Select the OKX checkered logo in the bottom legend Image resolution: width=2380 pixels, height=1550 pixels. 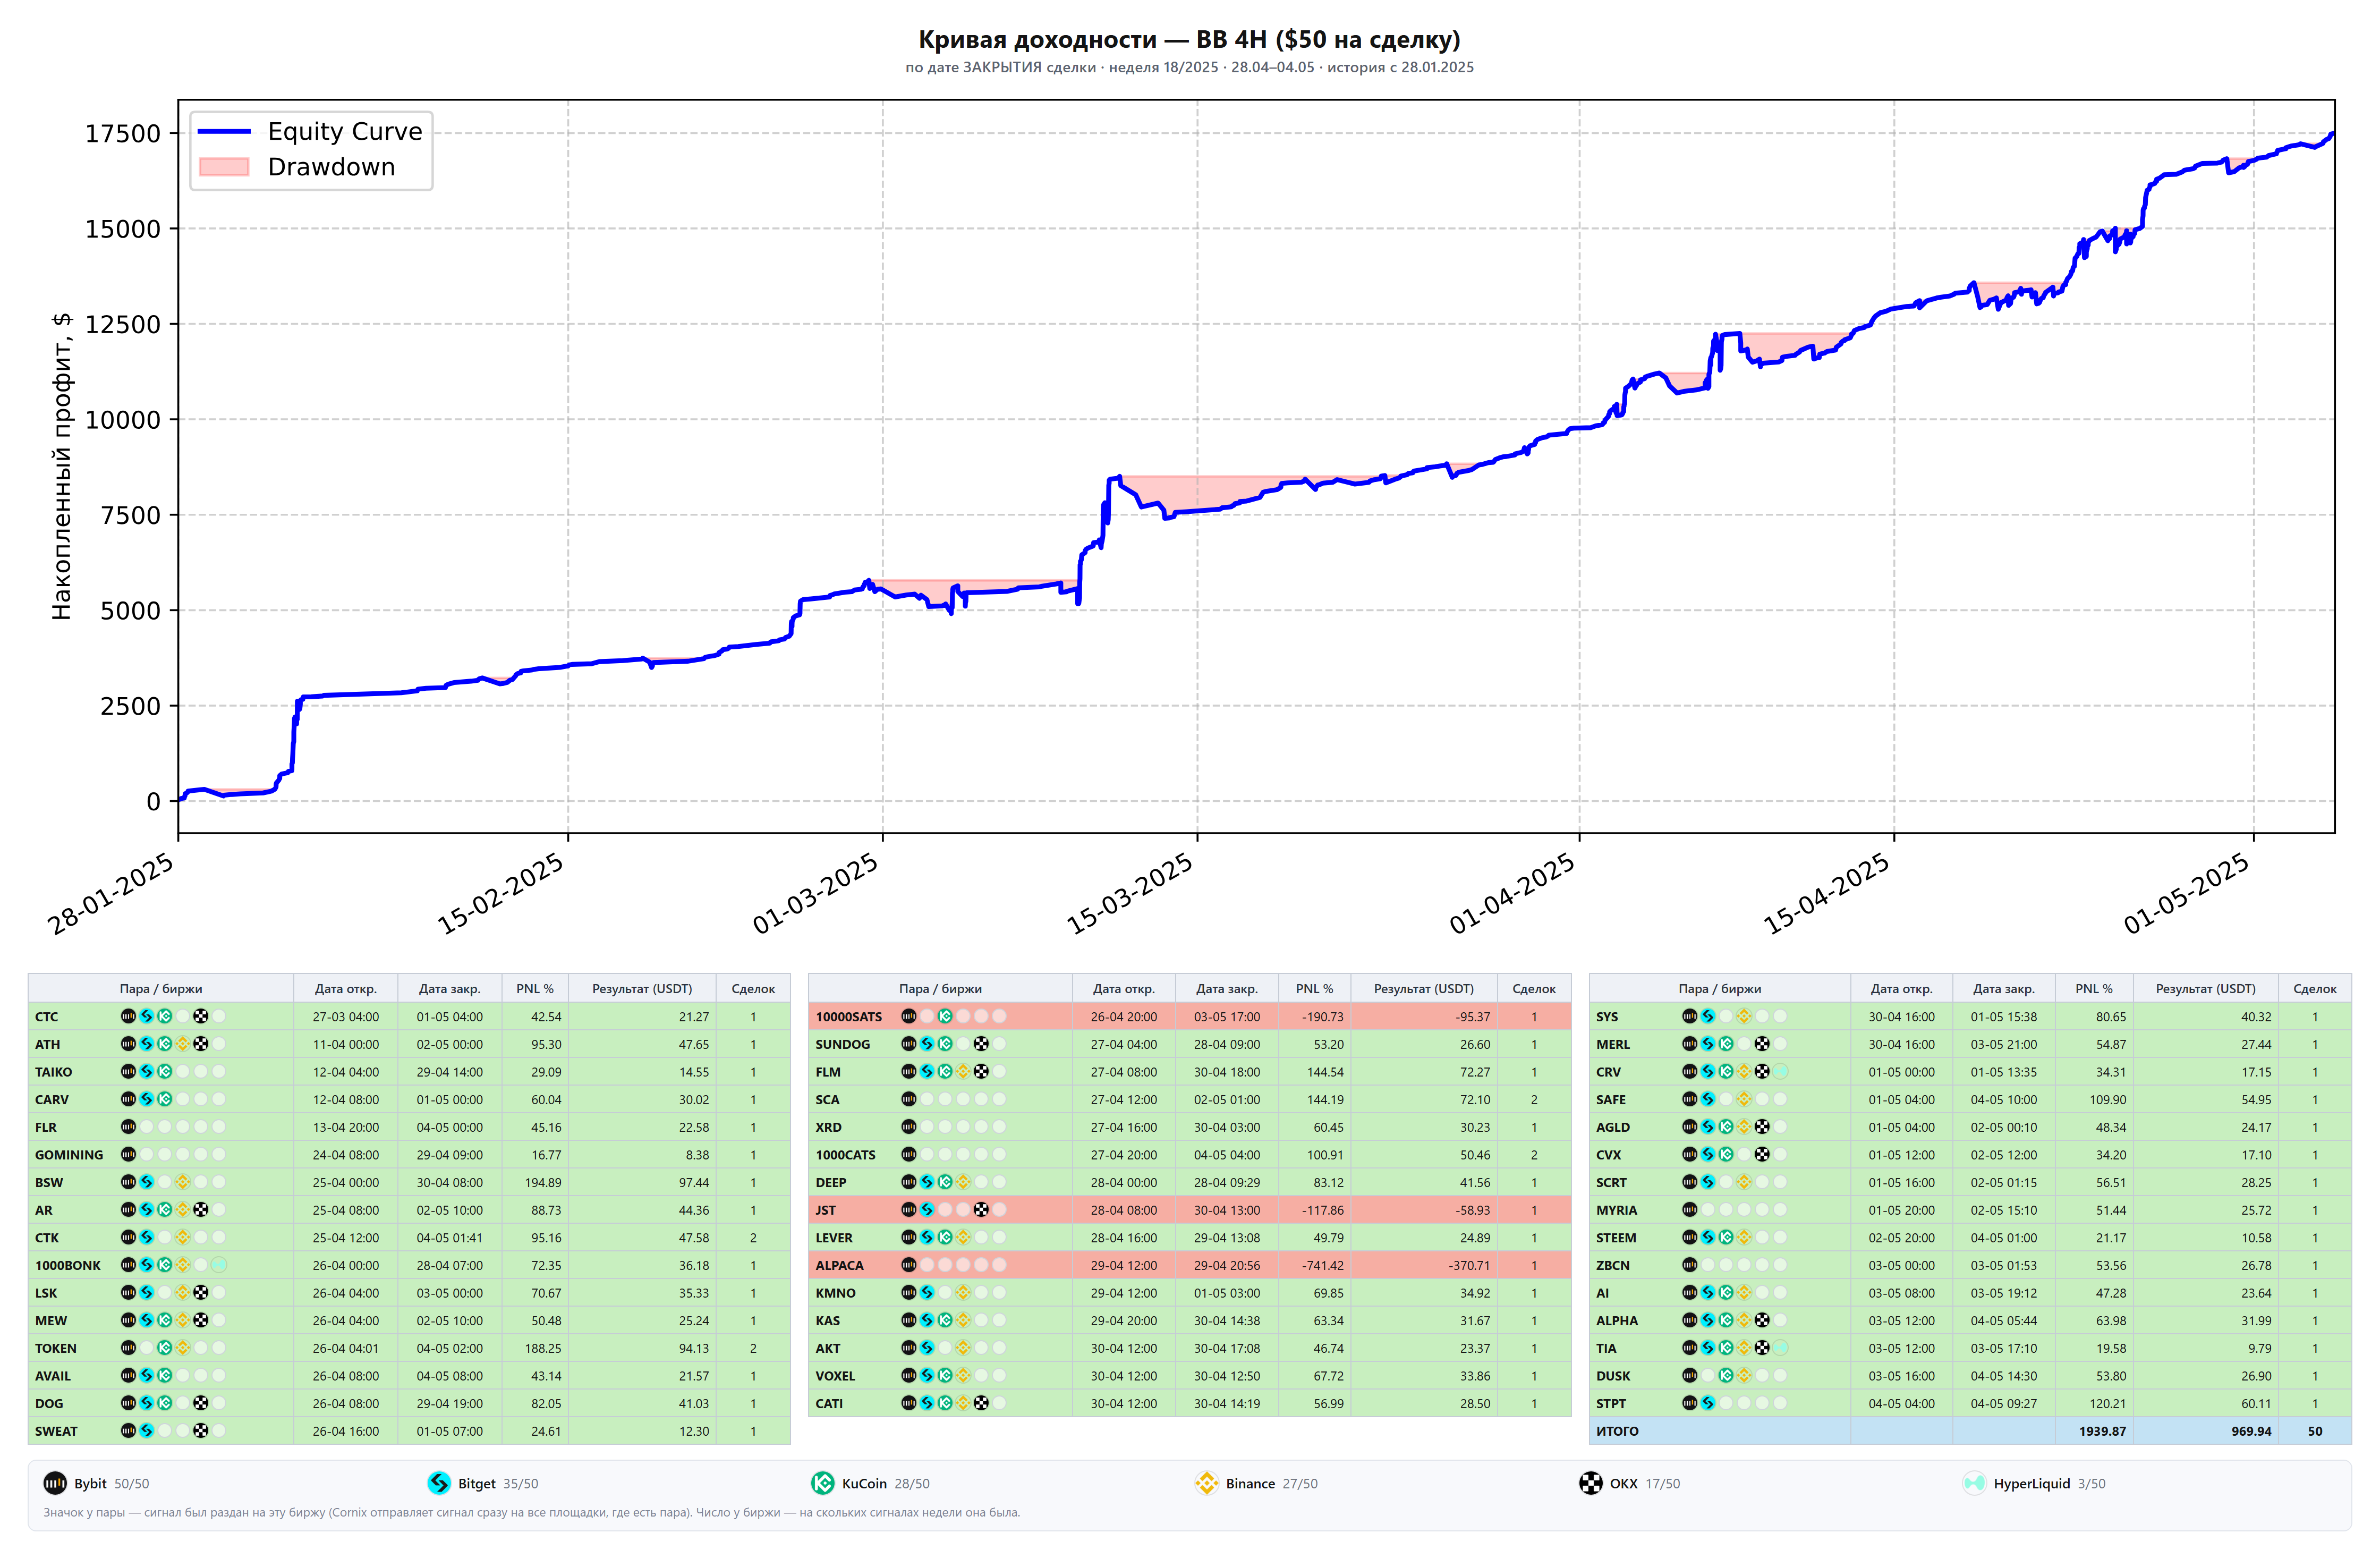[x=1591, y=1483]
